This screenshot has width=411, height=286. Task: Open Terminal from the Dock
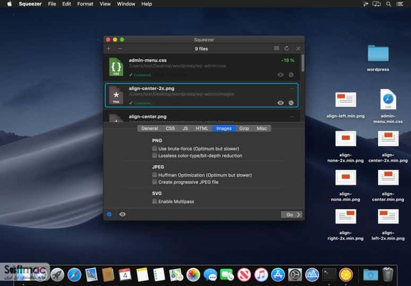[x=329, y=275]
